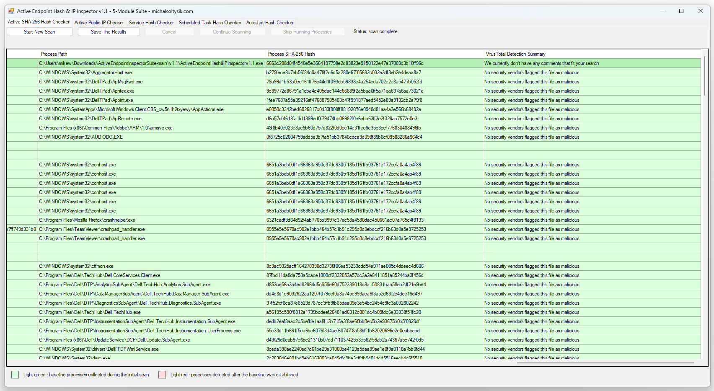The height and width of the screenshot is (391, 714).
Task: Select the ctfmon.exe hash cell
Action: [345, 266]
